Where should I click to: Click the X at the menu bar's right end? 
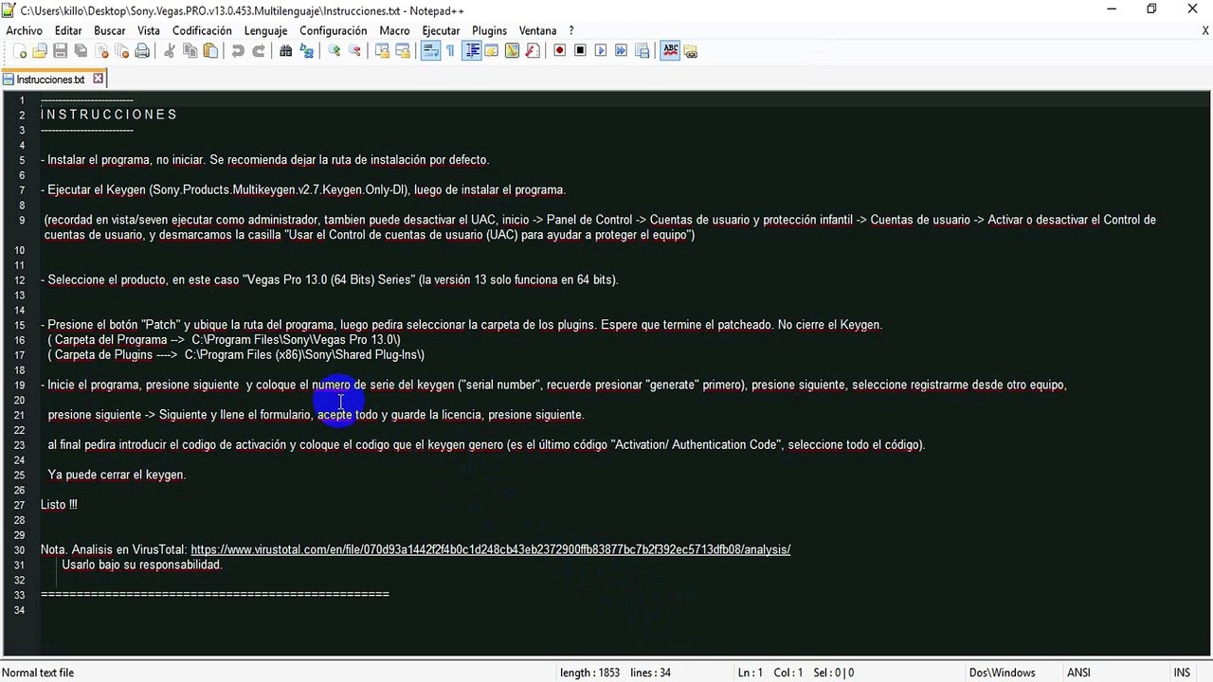1205,30
